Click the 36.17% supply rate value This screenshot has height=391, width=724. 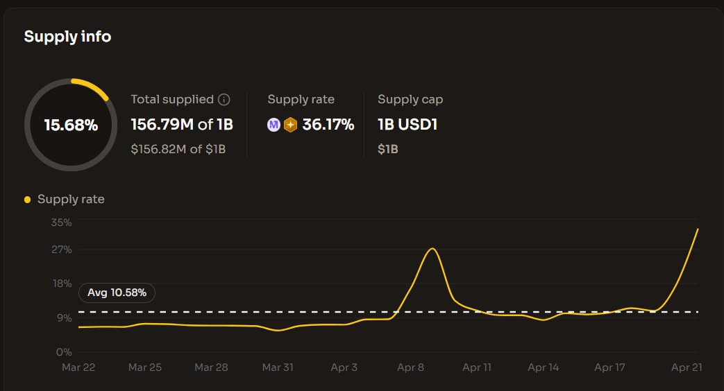click(328, 125)
